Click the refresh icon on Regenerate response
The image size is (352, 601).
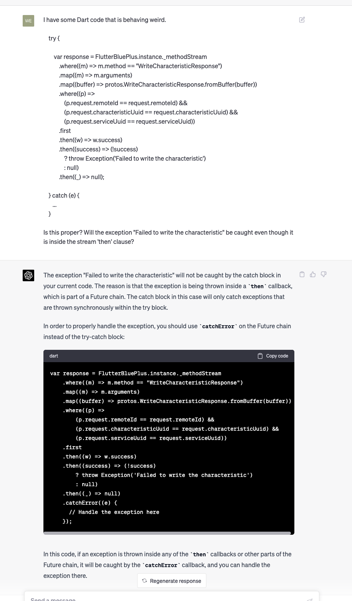tap(144, 581)
